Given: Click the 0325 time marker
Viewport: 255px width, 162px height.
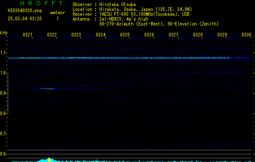Looking at the screenshot, I should (125, 35).
